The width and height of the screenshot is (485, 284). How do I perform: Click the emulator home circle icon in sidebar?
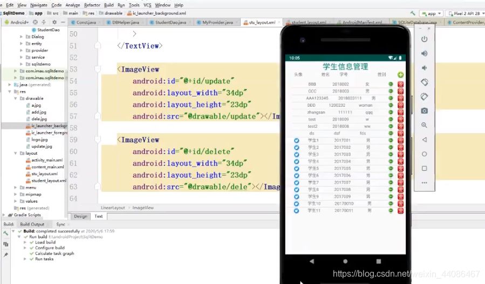click(425, 154)
